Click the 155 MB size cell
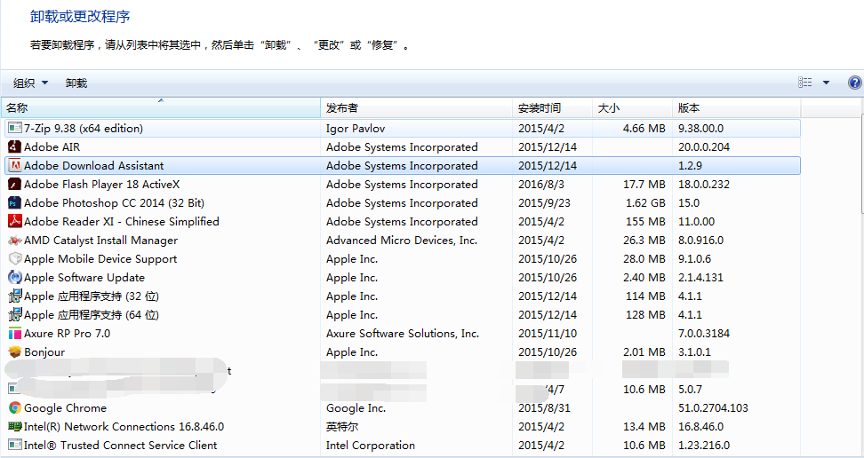This screenshot has height=458, width=864. pyautogui.click(x=646, y=221)
